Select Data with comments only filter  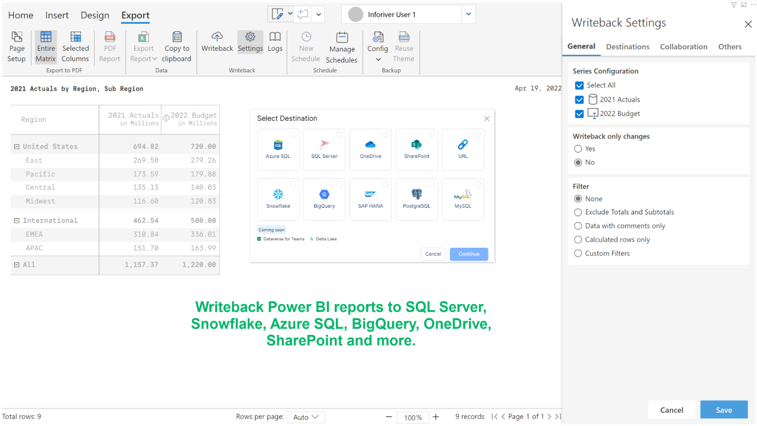tap(578, 226)
